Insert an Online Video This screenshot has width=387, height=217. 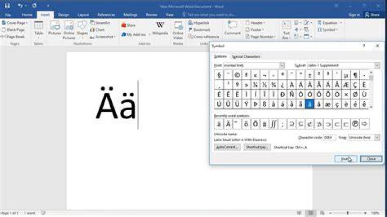178,30
